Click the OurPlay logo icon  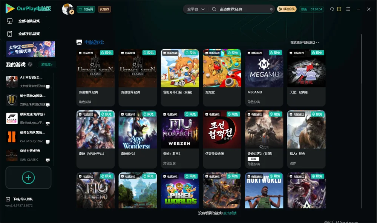(x=10, y=9)
